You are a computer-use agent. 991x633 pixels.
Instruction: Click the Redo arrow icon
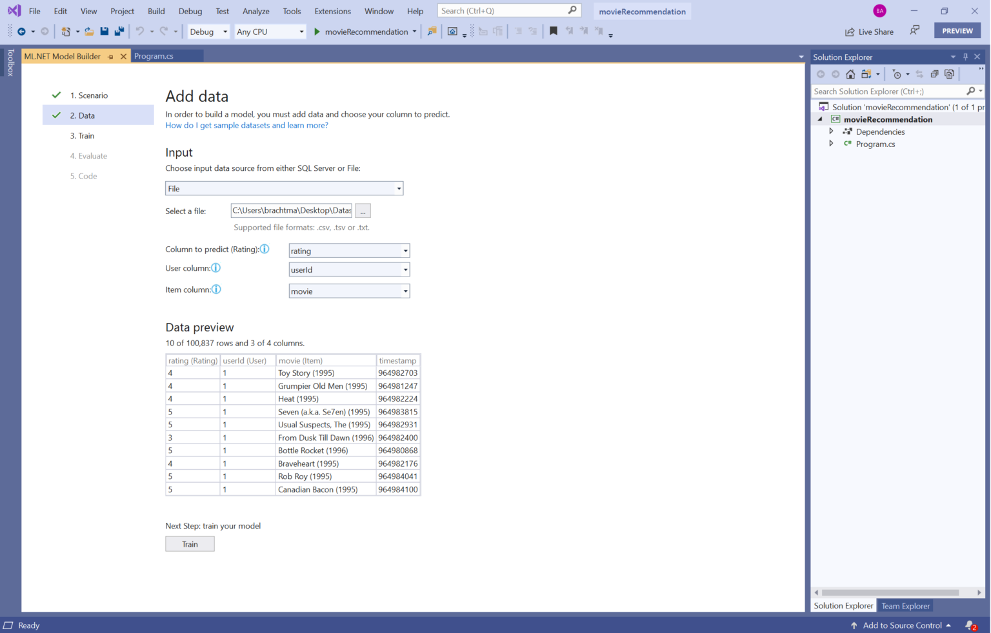(x=164, y=31)
